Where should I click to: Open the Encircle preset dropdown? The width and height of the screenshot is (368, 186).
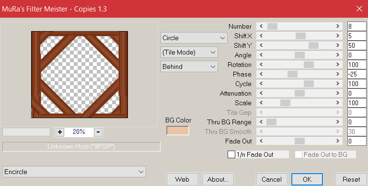(x=74, y=172)
